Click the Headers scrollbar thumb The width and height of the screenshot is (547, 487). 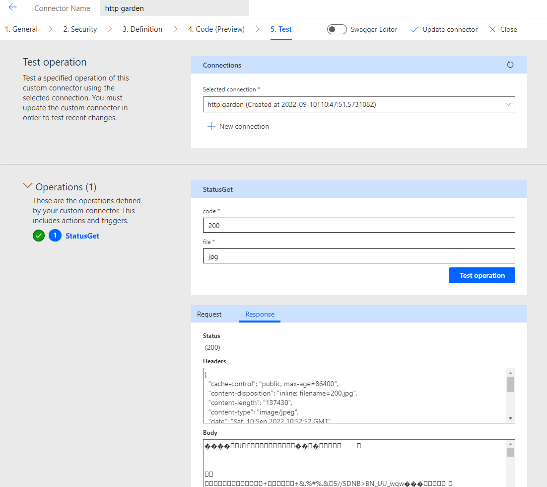pos(510,384)
